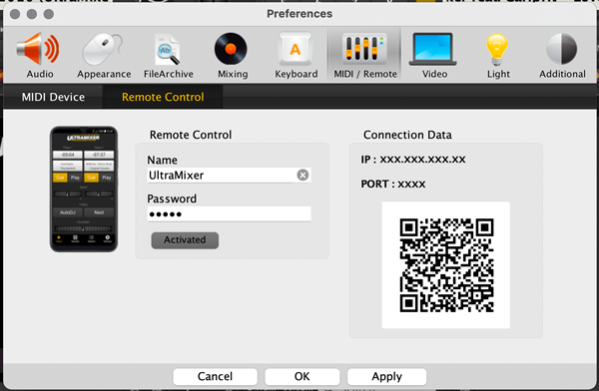Click the connection QR code image

pos(446,265)
